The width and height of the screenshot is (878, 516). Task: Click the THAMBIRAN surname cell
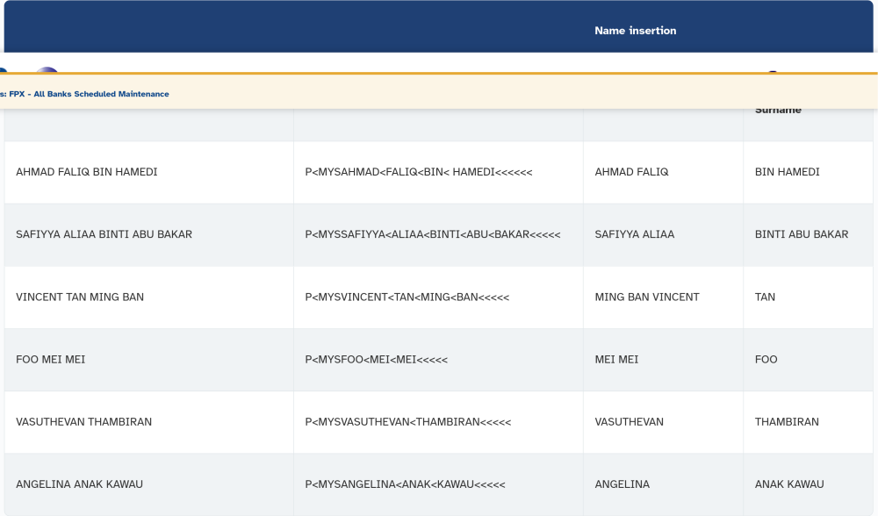pyautogui.click(x=787, y=421)
